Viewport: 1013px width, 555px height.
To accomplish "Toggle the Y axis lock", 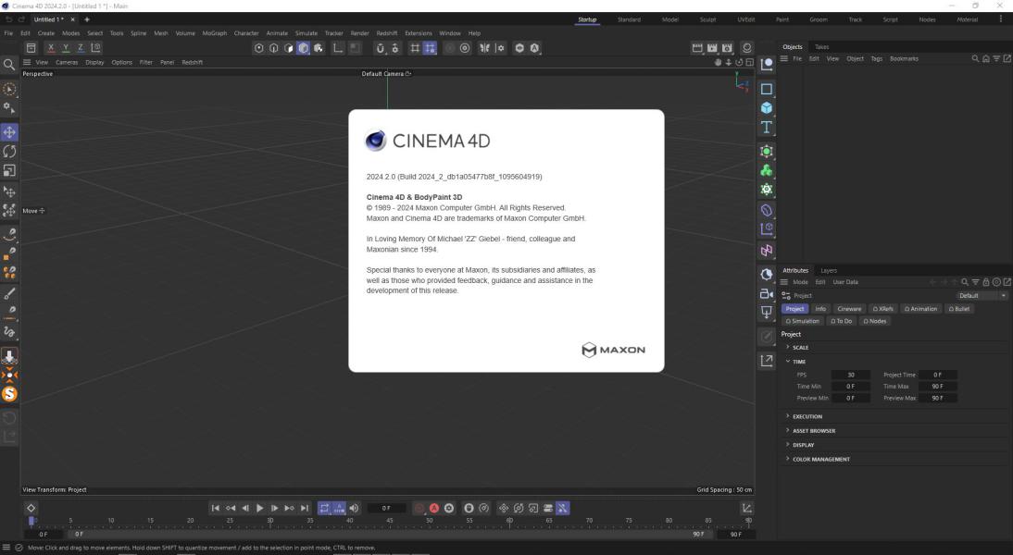I will point(65,48).
